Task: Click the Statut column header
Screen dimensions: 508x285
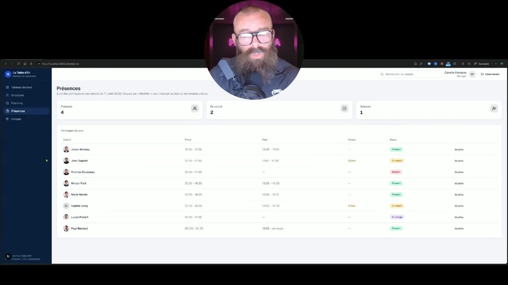Action: pos(393,140)
